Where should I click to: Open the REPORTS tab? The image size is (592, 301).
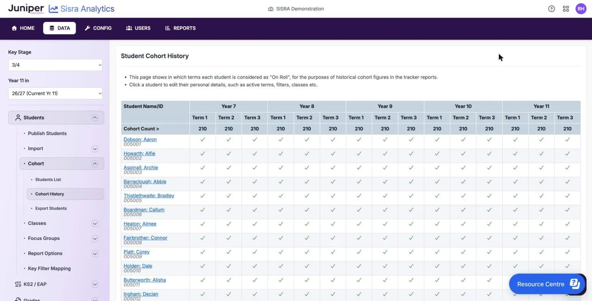(180, 28)
